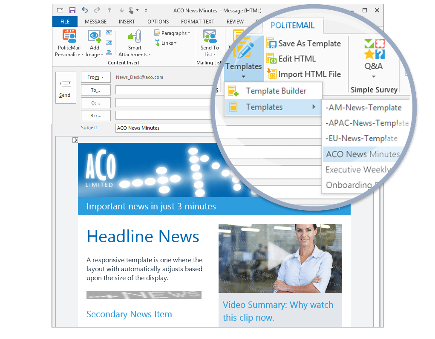435x339 pixels.
Task: Click the table move handle icon
Action: [x=75, y=140]
